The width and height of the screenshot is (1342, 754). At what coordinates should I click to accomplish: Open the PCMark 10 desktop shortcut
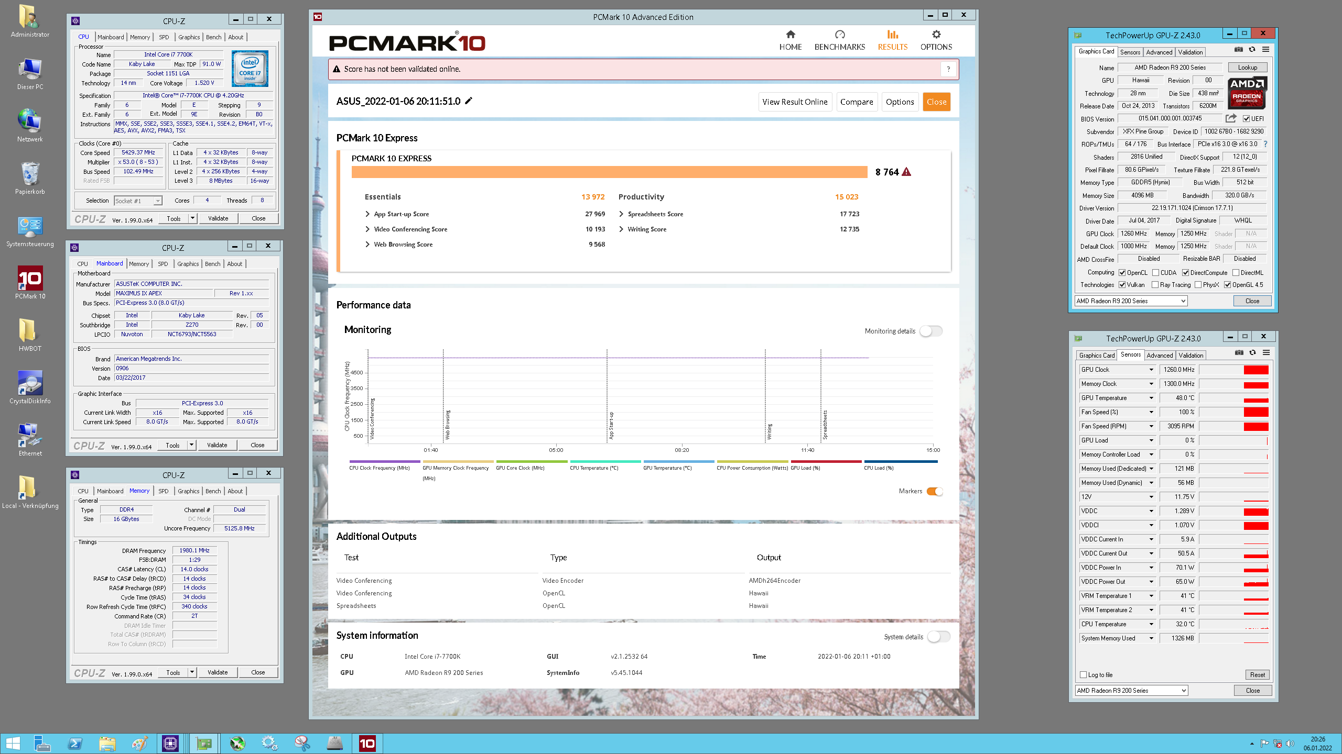[x=30, y=283]
